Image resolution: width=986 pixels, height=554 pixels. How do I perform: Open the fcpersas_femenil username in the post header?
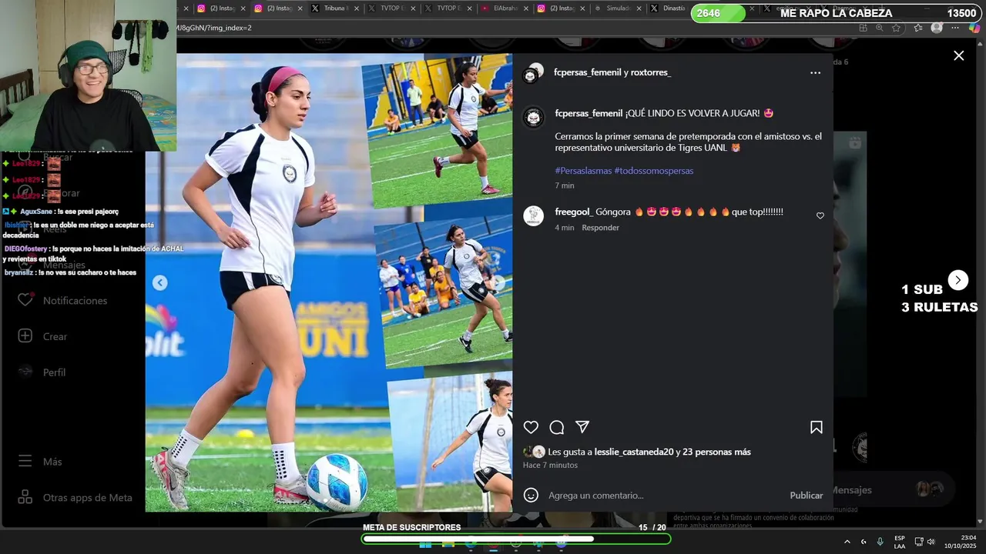pyautogui.click(x=588, y=72)
